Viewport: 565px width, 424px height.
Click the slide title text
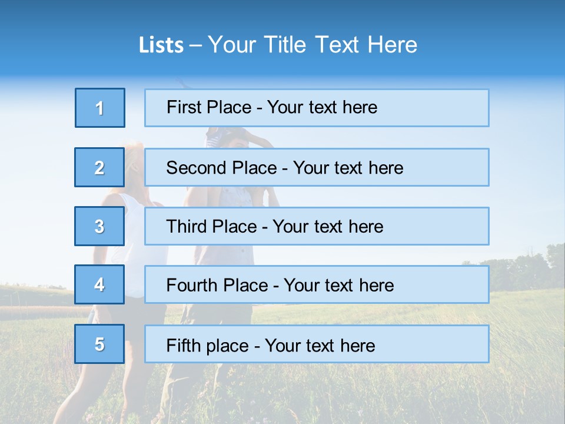pos(278,45)
